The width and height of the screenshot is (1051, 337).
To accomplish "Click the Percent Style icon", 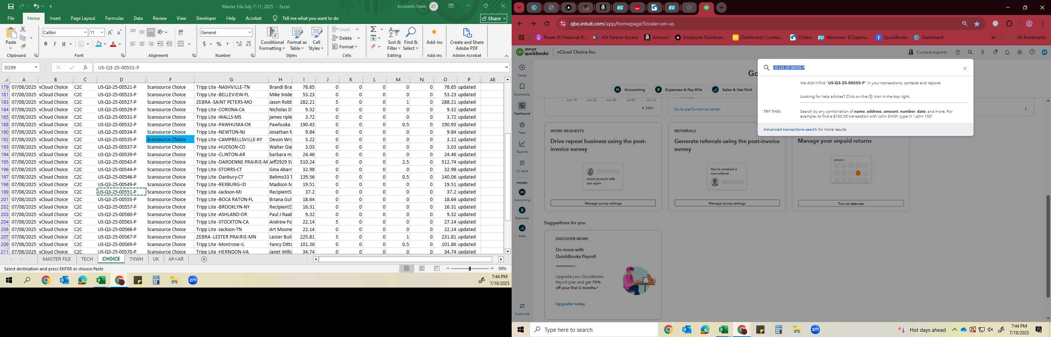I will (x=219, y=44).
